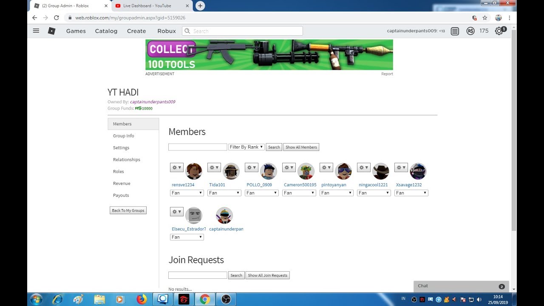Click Tida101's avatar thumbnail
Screen dimensions: 544x306
tap(231, 171)
